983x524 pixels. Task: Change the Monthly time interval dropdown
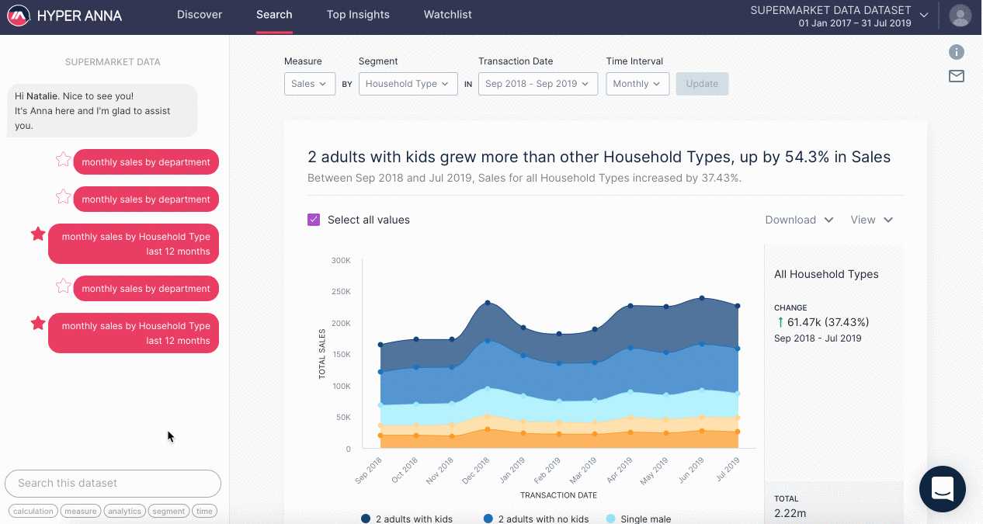pos(637,84)
